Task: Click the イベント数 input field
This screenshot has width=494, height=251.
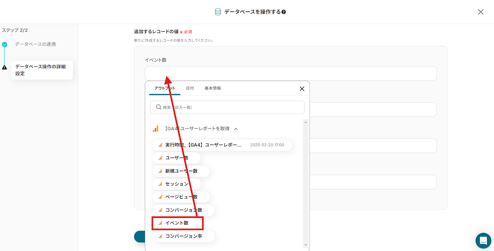Action: [291, 73]
